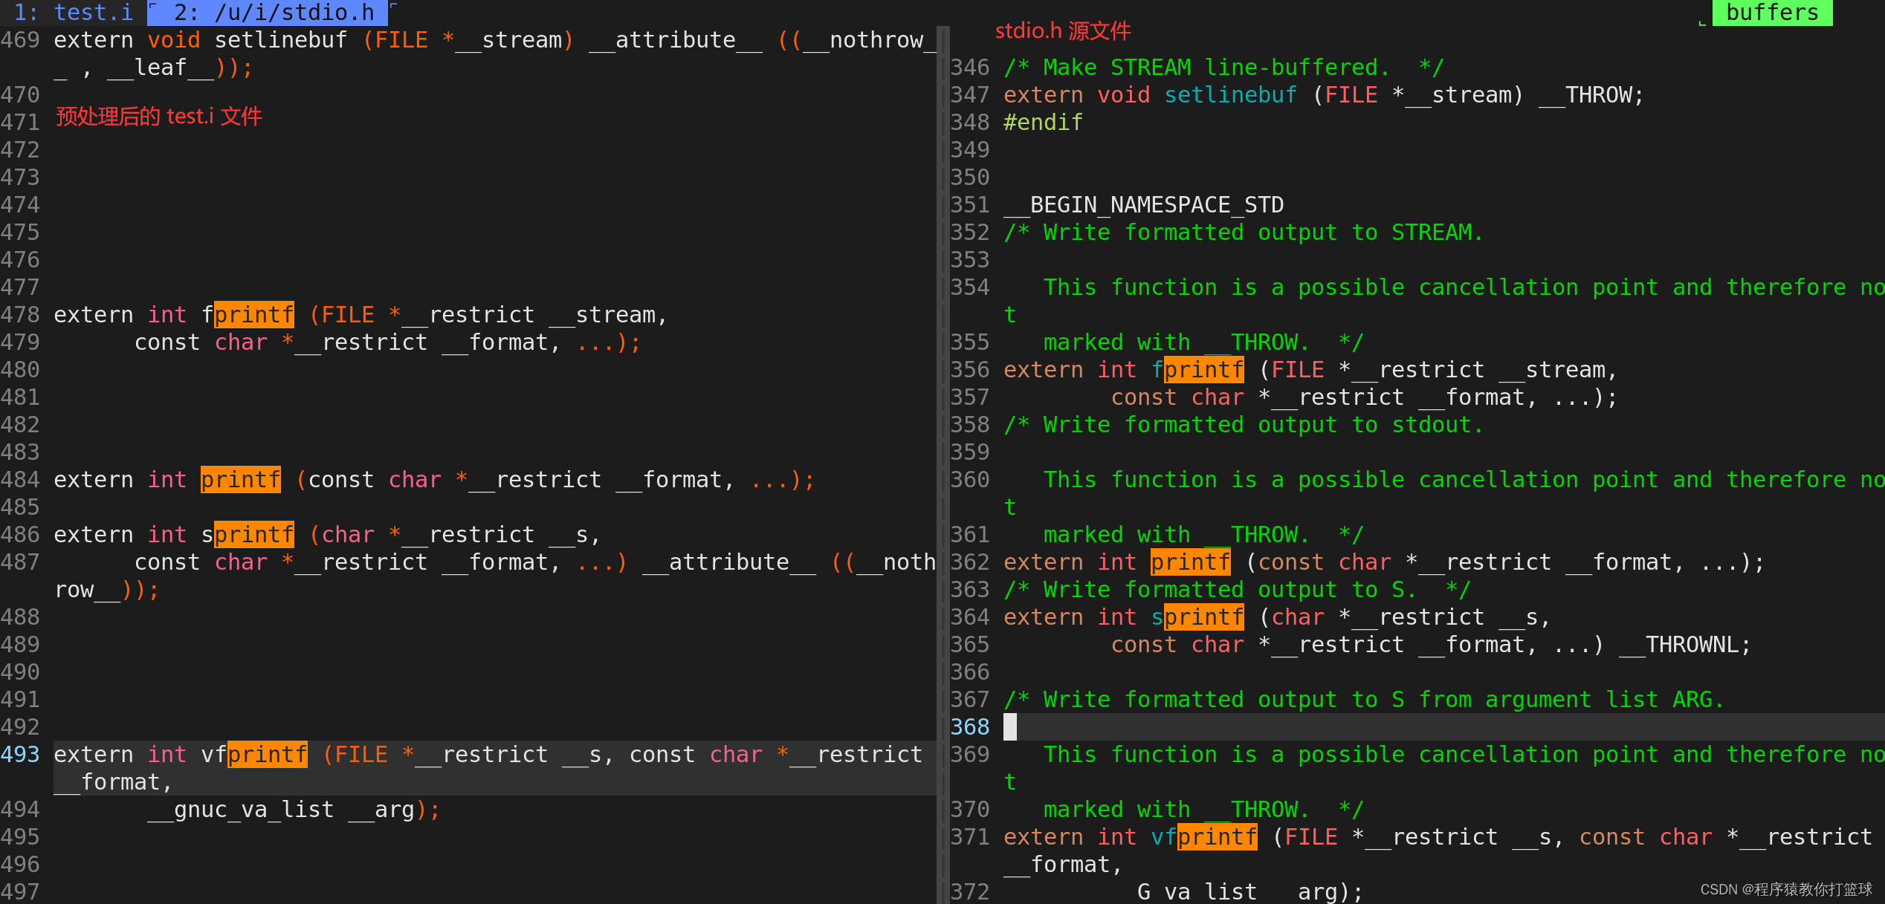Click line number 368 in right pane
The height and width of the screenshot is (904, 1885).
point(970,727)
